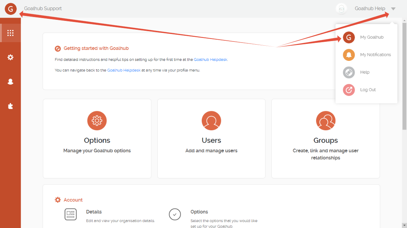
Task: Click the Users person circle icon
Action: pyautogui.click(x=211, y=121)
